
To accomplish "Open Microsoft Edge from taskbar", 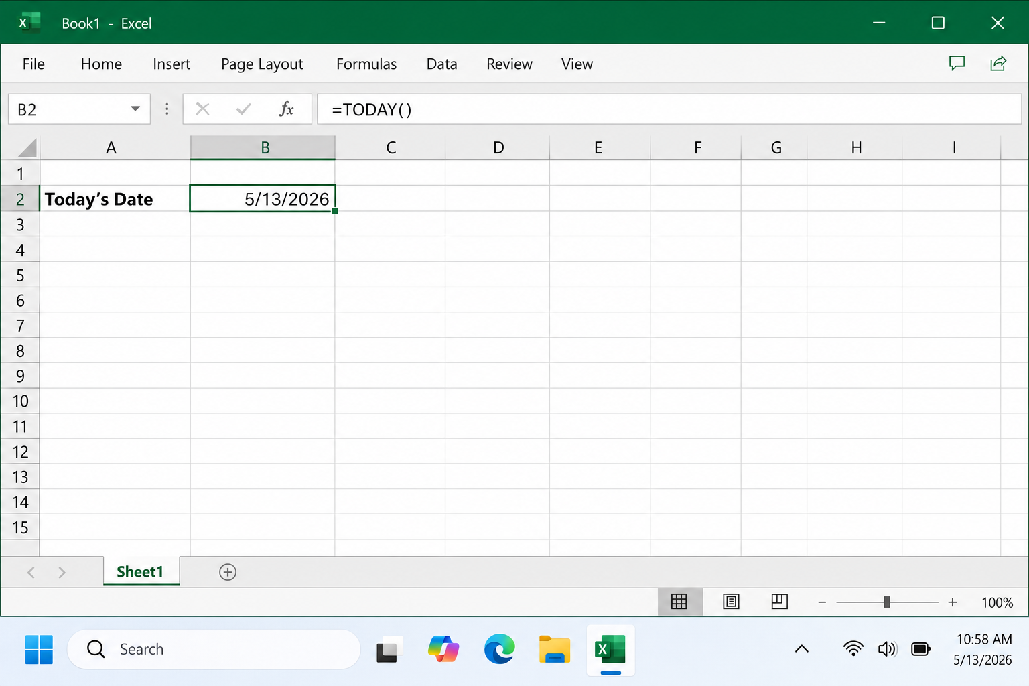I will click(x=499, y=649).
